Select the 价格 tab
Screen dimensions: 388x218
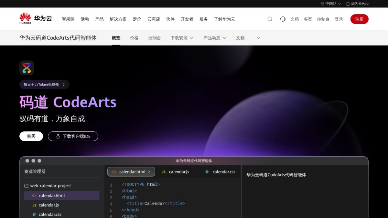click(134, 38)
